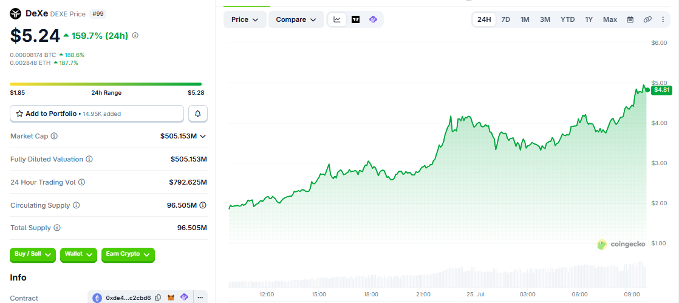This screenshot has height=303, width=679.
Task: Click the #99 rank badge
Action: coord(97,14)
